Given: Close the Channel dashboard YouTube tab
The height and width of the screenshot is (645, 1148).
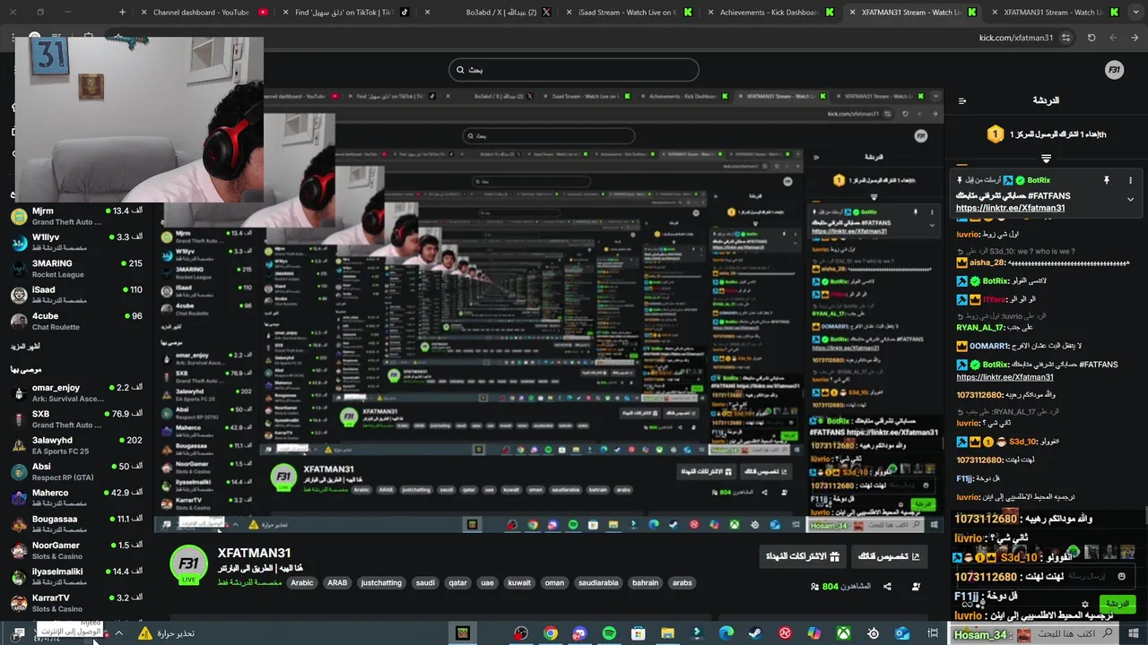Looking at the screenshot, I should click(x=144, y=13).
